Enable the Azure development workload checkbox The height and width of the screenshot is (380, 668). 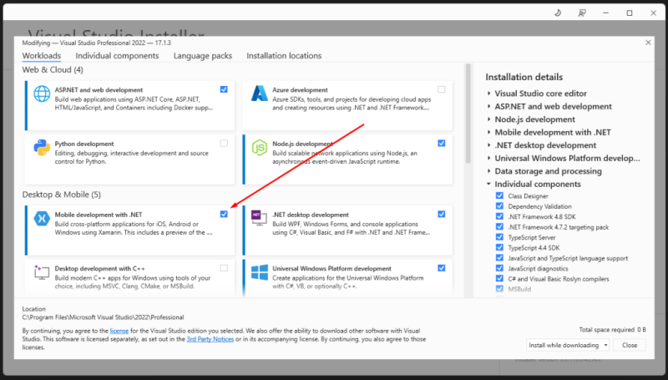click(442, 89)
